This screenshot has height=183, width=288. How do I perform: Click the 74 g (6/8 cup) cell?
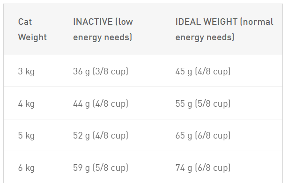(203, 168)
